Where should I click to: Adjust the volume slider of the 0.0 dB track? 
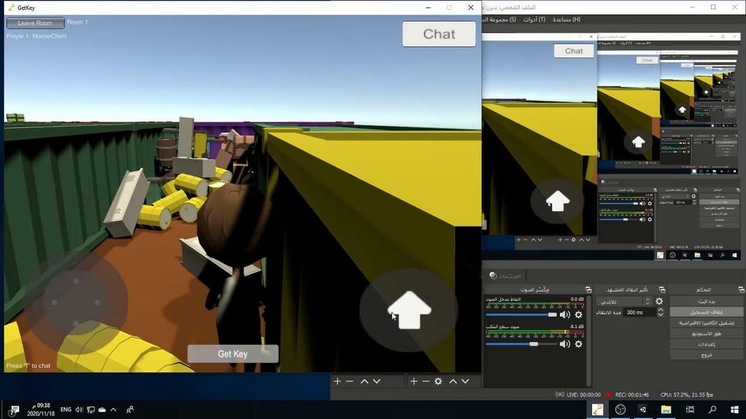(x=521, y=315)
